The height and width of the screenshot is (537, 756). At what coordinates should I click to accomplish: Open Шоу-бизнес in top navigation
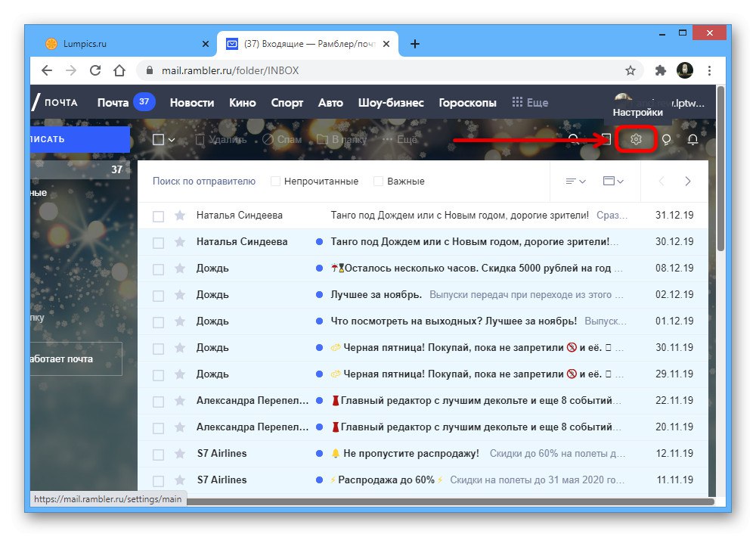[x=391, y=103]
